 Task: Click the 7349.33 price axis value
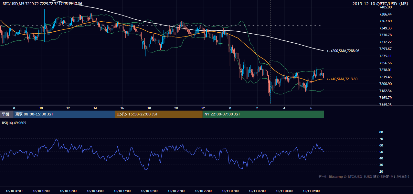click(x=386, y=28)
